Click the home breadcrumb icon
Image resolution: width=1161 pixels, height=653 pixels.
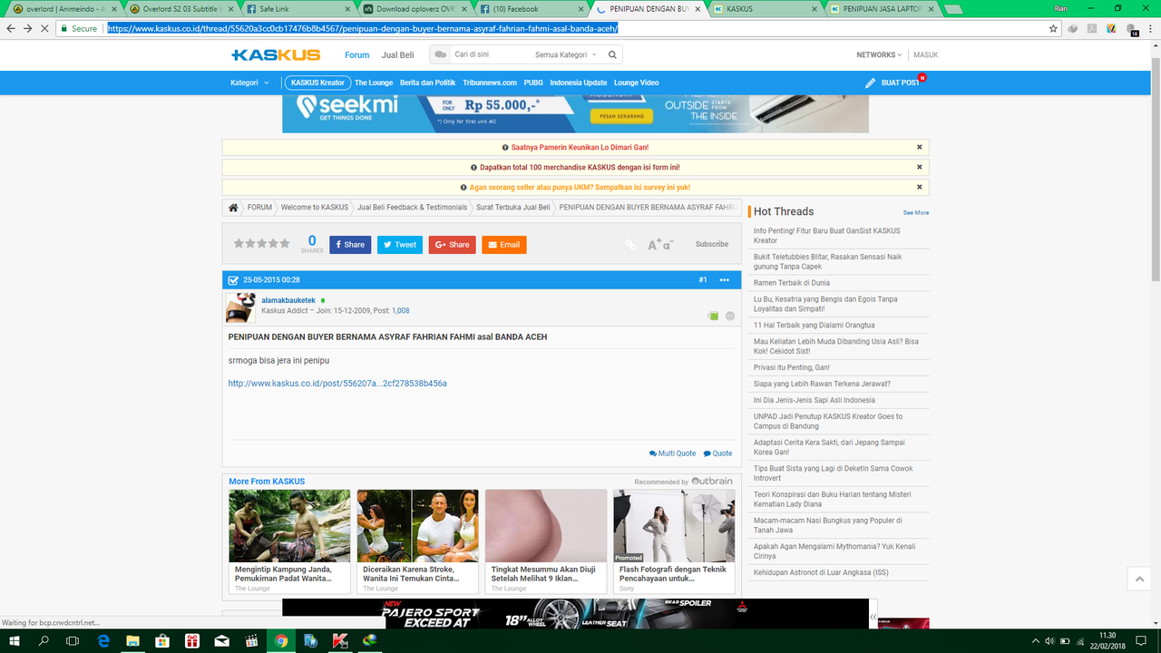tap(233, 208)
